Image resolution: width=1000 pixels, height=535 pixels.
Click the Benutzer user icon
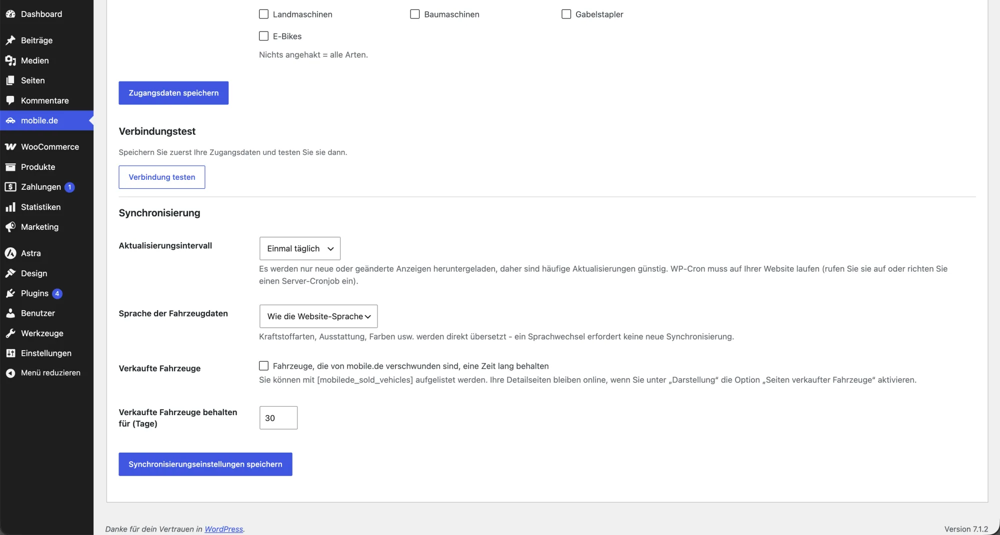[10, 313]
